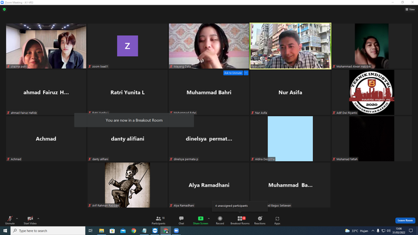Open Microsoft Store from taskbar
Viewport: 418px width, 235px height.
tap(112, 230)
